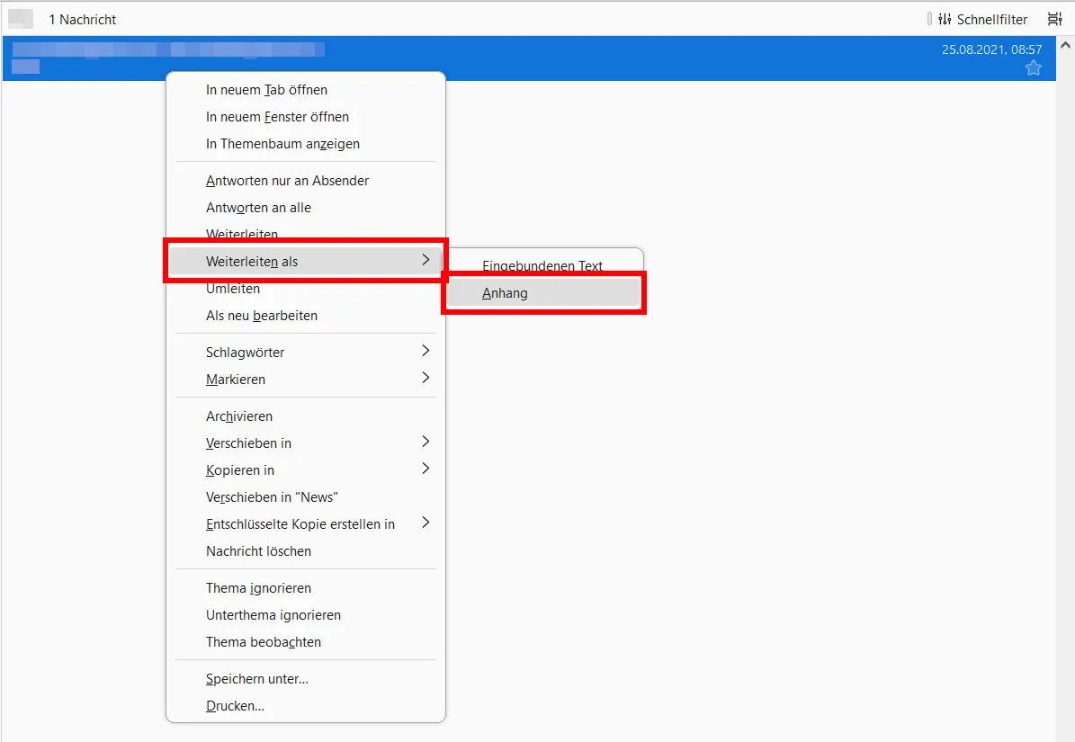The image size is (1075, 742).
Task: Choose Eingebundenen Text option
Action: [542, 266]
